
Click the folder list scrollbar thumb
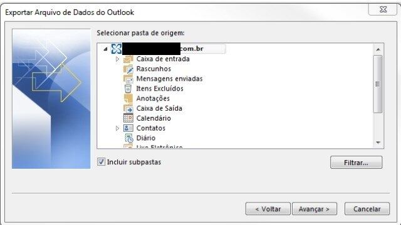pyautogui.click(x=378, y=84)
